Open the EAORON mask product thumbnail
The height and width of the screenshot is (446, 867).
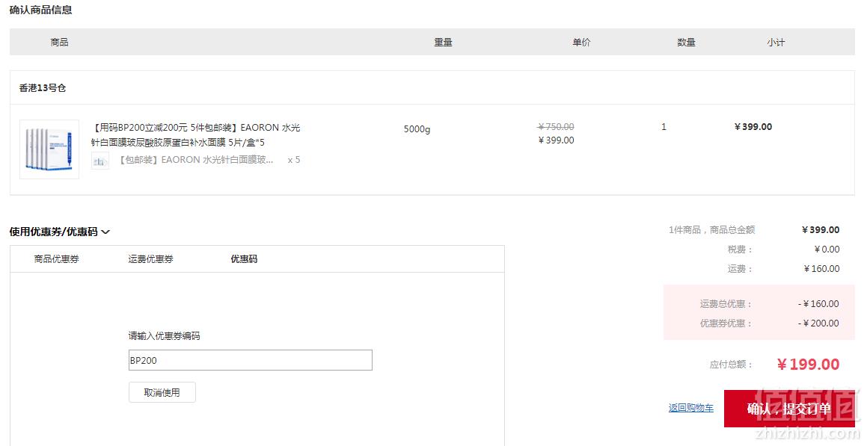[49, 149]
